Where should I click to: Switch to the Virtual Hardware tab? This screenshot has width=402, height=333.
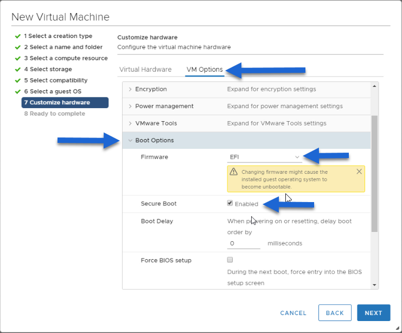point(145,70)
